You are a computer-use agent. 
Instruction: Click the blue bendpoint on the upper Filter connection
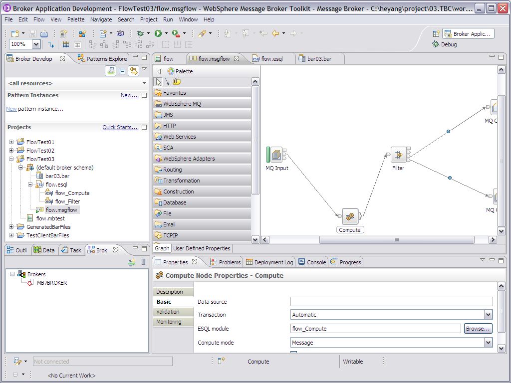449,131
